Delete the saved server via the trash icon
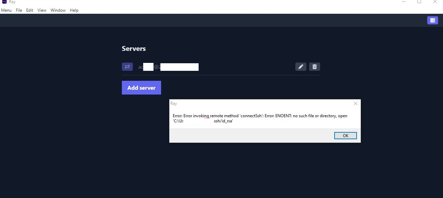The image size is (443, 198). point(314,66)
